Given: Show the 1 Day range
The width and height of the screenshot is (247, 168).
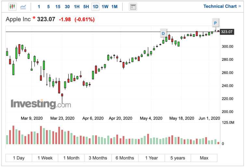Looking at the screenshot, I should [19, 158].
